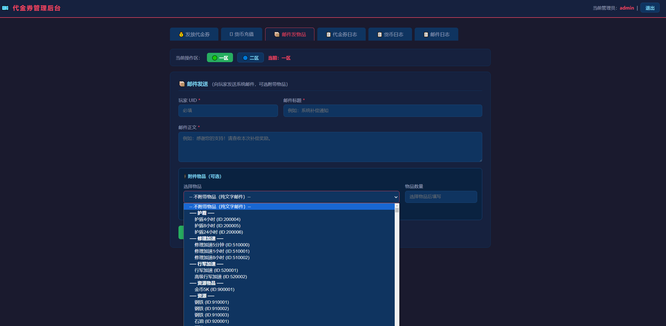Select 护盾4小时 (ID:200004) option
This screenshot has width=666, height=326.
coord(217,219)
